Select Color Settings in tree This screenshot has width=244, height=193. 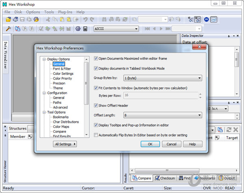(x=63, y=74)
